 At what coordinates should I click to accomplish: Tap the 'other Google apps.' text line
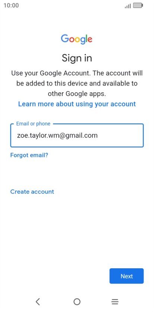pyautogui.click(x=77, y=93)
